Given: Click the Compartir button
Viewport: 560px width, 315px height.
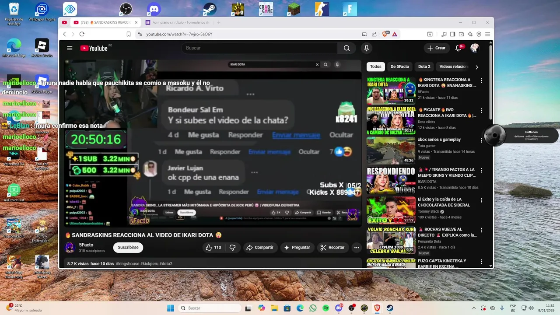Looking at the screenshot, I should (x=260, y=248).
